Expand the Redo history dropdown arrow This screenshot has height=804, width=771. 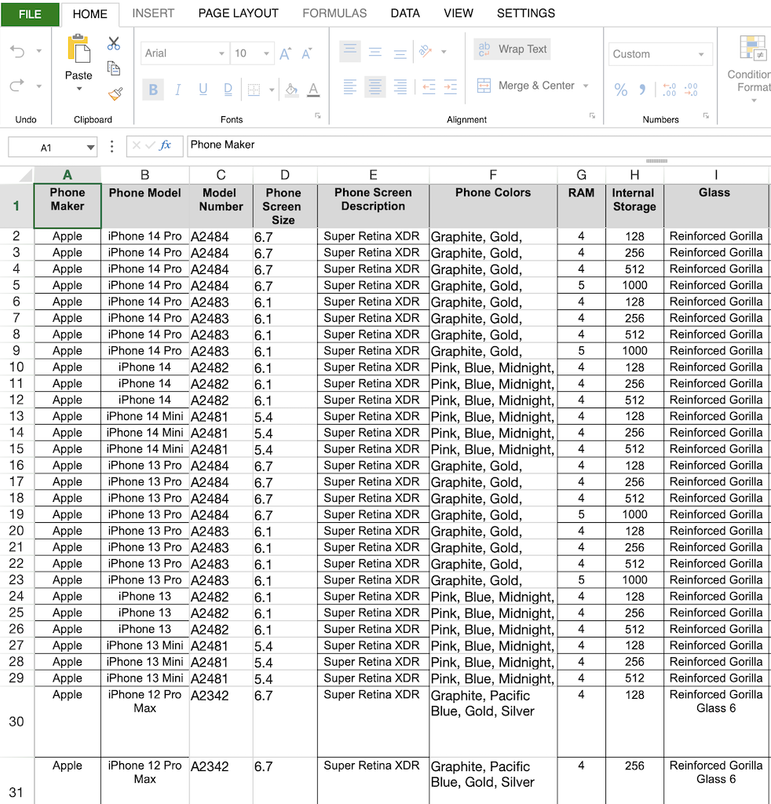click(x=39, y=86)
